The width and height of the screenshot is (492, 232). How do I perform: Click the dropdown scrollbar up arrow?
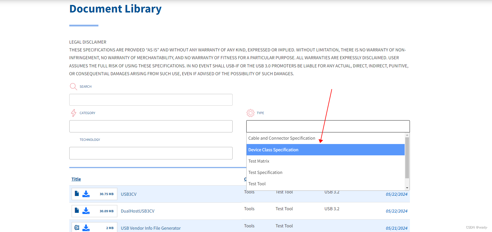coord(407,135)
